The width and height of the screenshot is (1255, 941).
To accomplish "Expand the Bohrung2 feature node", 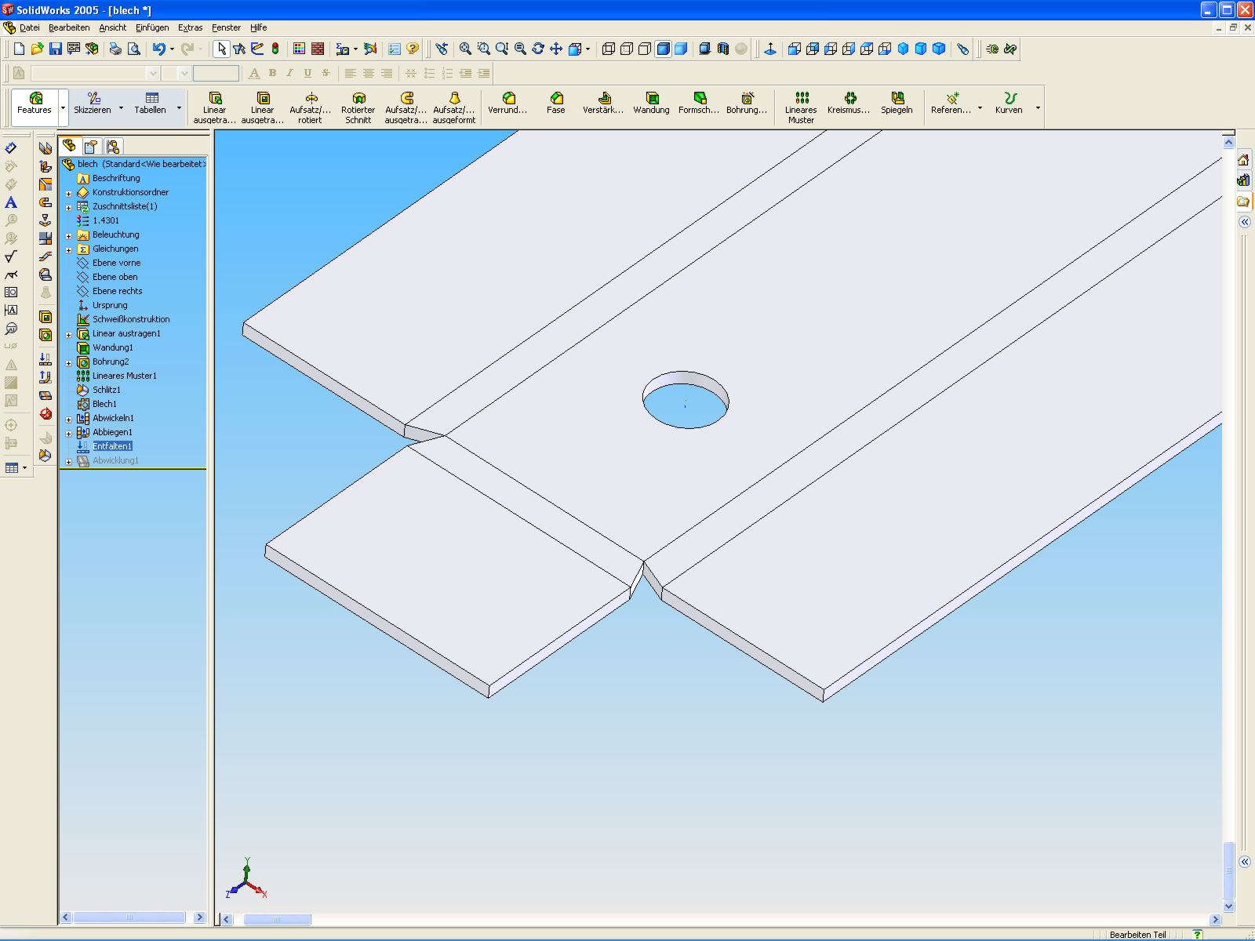I will coord(69,362).
